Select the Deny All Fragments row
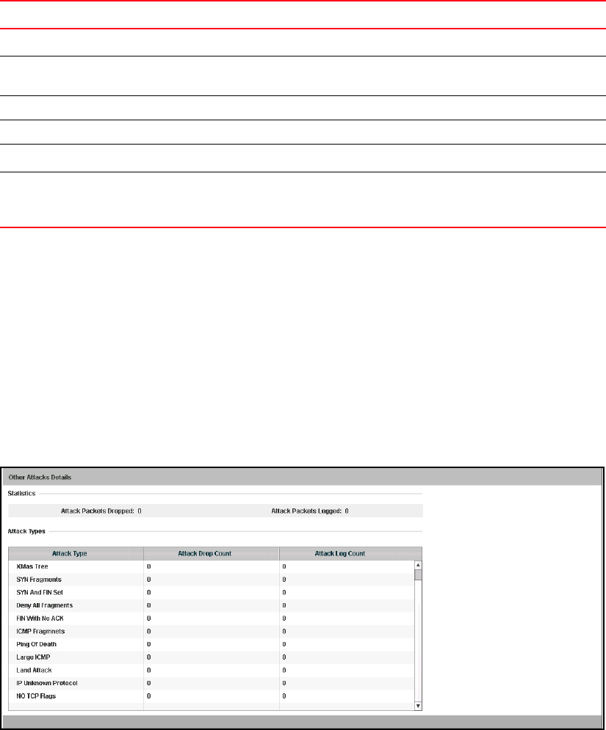The width and height of the screenshot is (606, 730). click(x=211, y=606)
